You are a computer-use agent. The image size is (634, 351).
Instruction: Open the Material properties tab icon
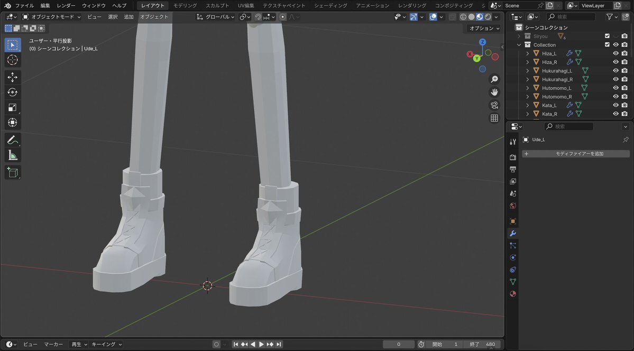point(512,294)
